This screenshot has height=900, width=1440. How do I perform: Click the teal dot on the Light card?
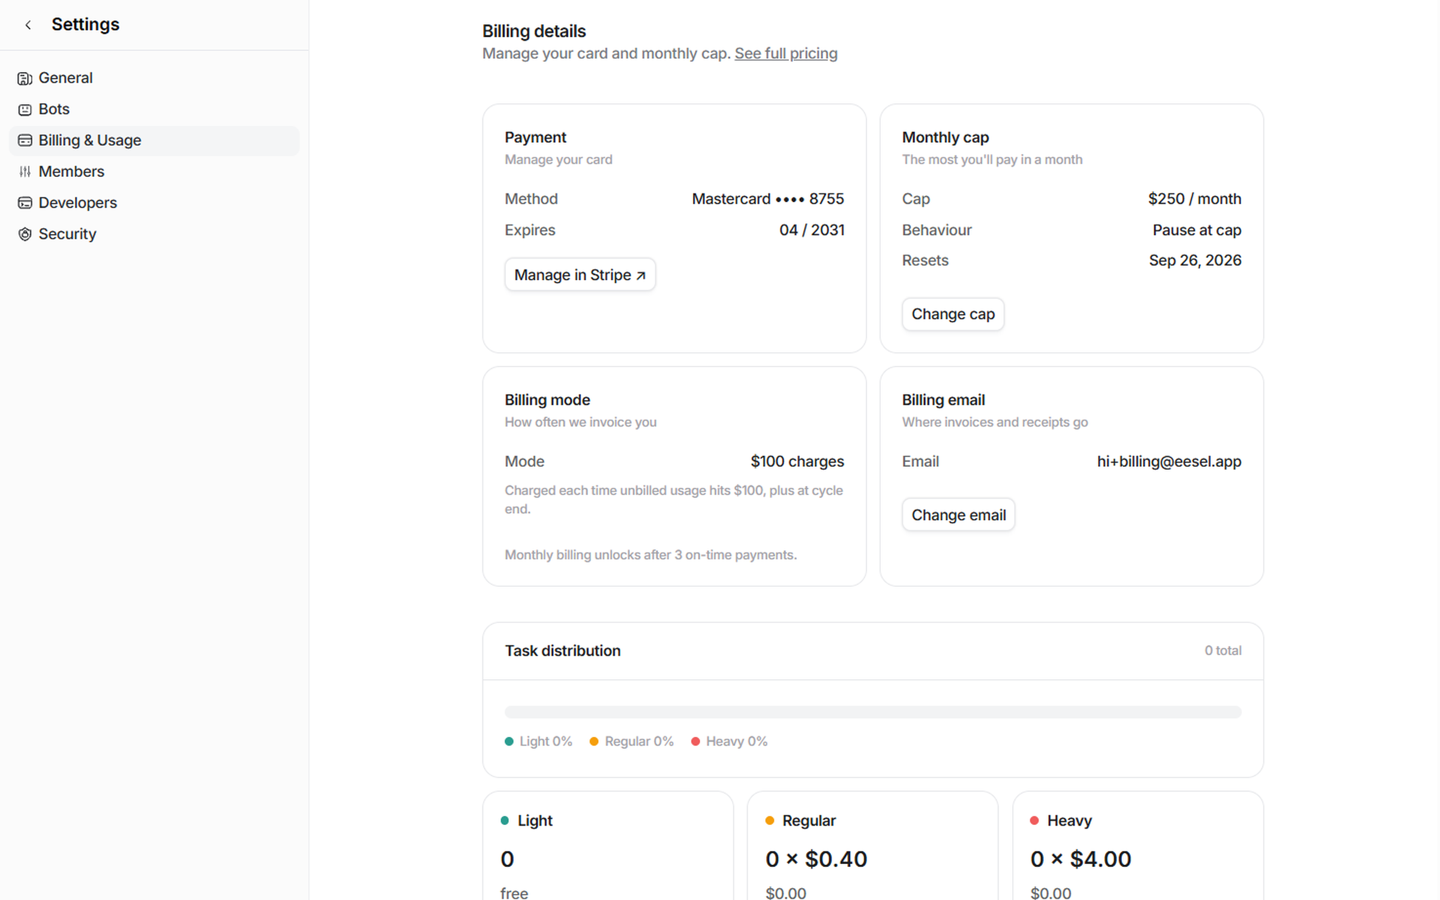505,820
